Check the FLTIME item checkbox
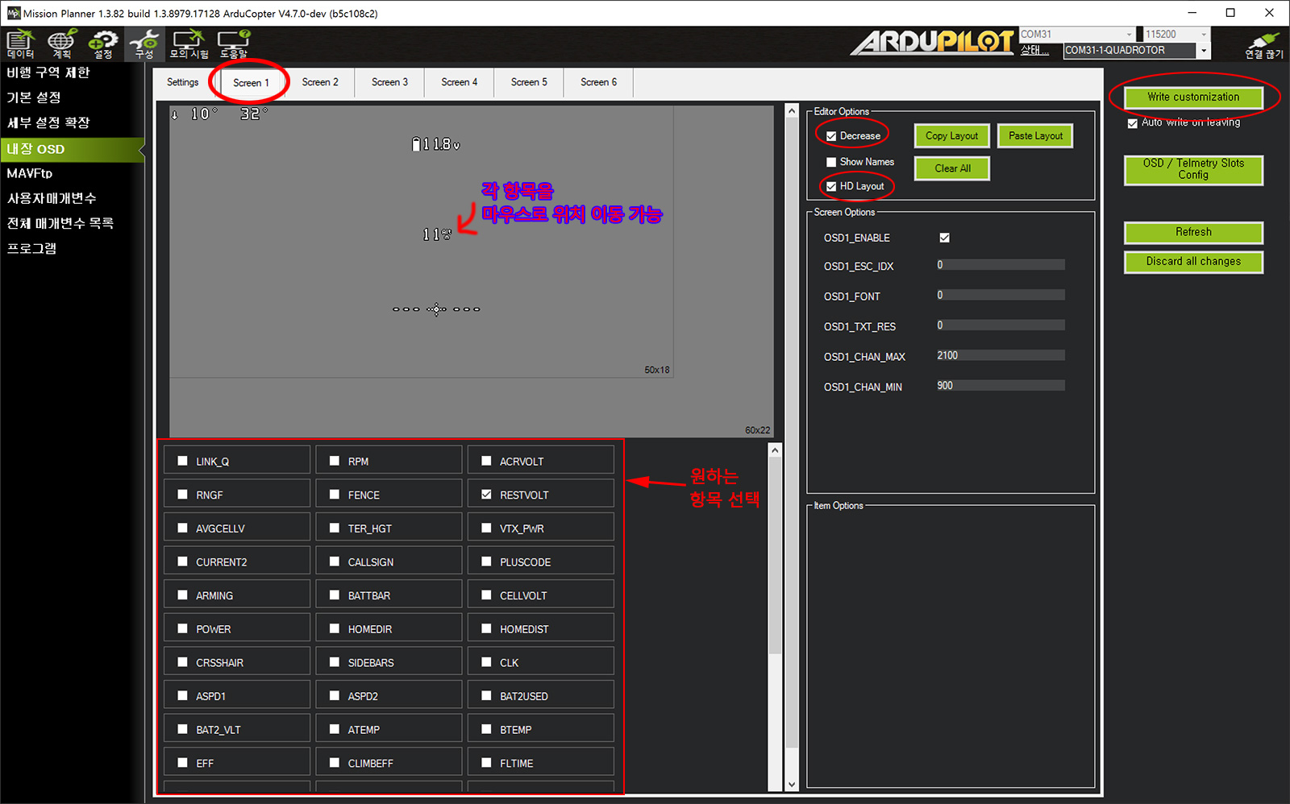The image size is (1290, 804). tap(486, 763)
